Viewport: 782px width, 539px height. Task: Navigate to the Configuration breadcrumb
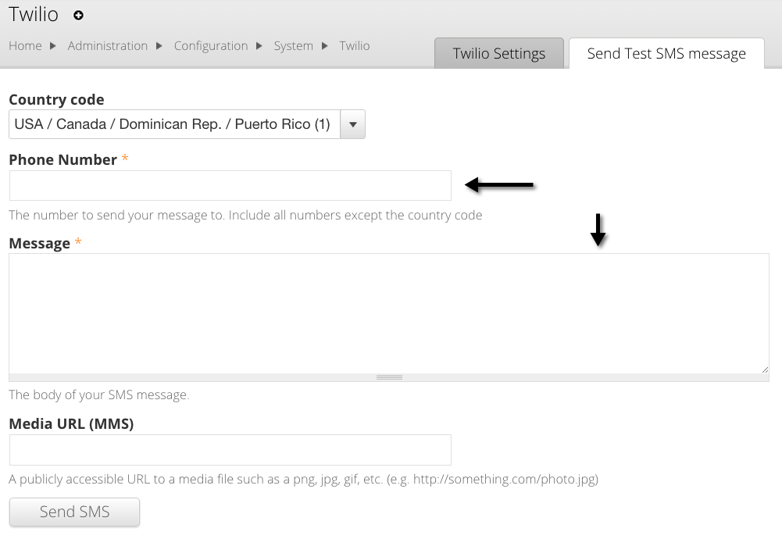(x=211, y=46)
